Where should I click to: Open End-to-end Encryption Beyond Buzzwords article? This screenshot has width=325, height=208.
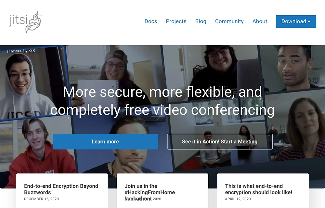(x=61, y=189)
